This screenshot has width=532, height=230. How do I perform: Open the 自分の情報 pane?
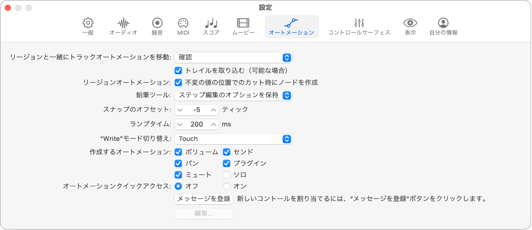coord(443,27)
